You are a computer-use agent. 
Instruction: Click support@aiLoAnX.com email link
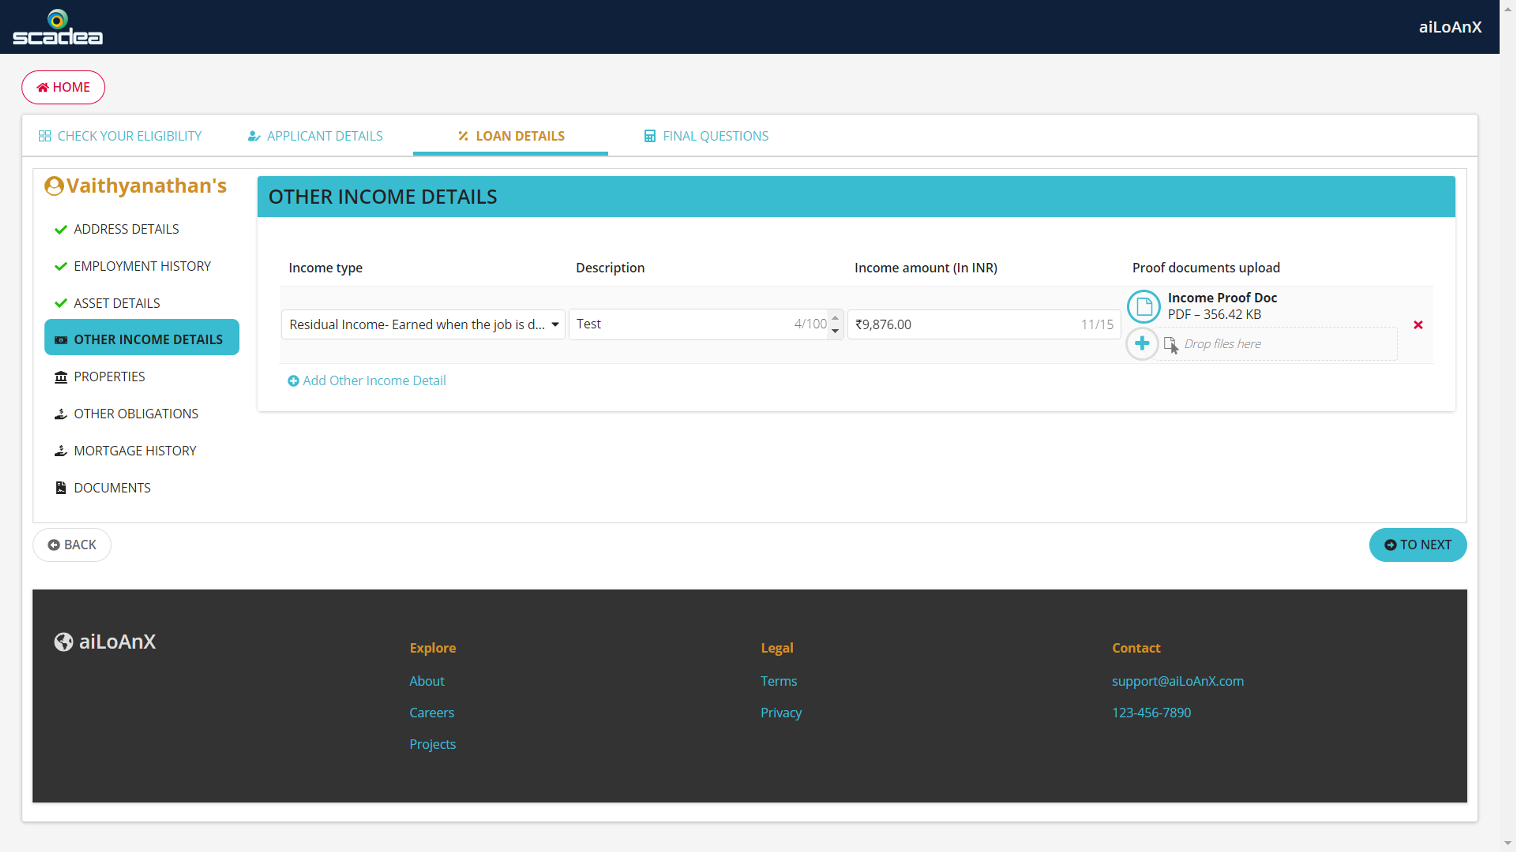pyautogui.click(x=1178, y=681)
